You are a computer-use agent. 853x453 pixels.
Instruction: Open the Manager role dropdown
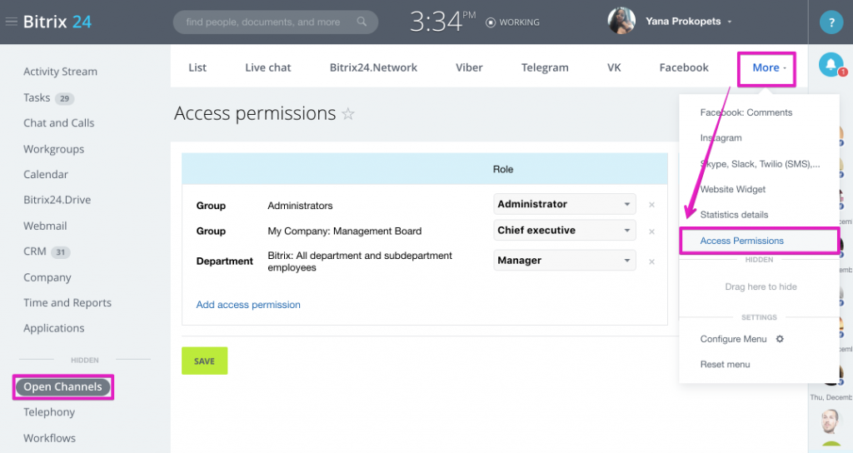pos(564,261)
